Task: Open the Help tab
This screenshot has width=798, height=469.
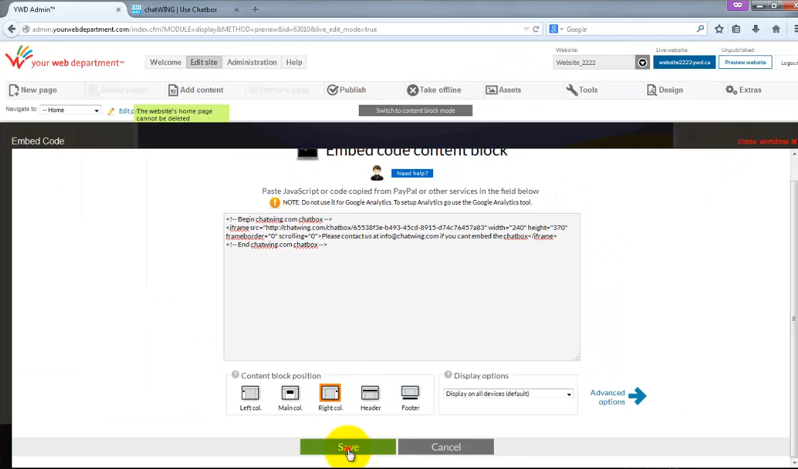Action: (x=294, y=62)
